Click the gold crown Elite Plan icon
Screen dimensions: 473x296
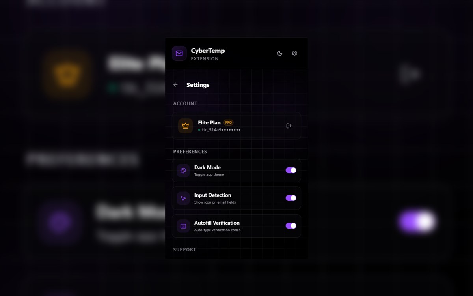(186, 126)
